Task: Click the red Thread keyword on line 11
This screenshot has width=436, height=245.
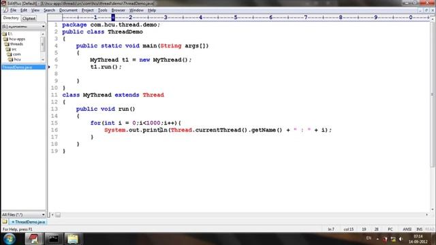Action: (153, 95)
